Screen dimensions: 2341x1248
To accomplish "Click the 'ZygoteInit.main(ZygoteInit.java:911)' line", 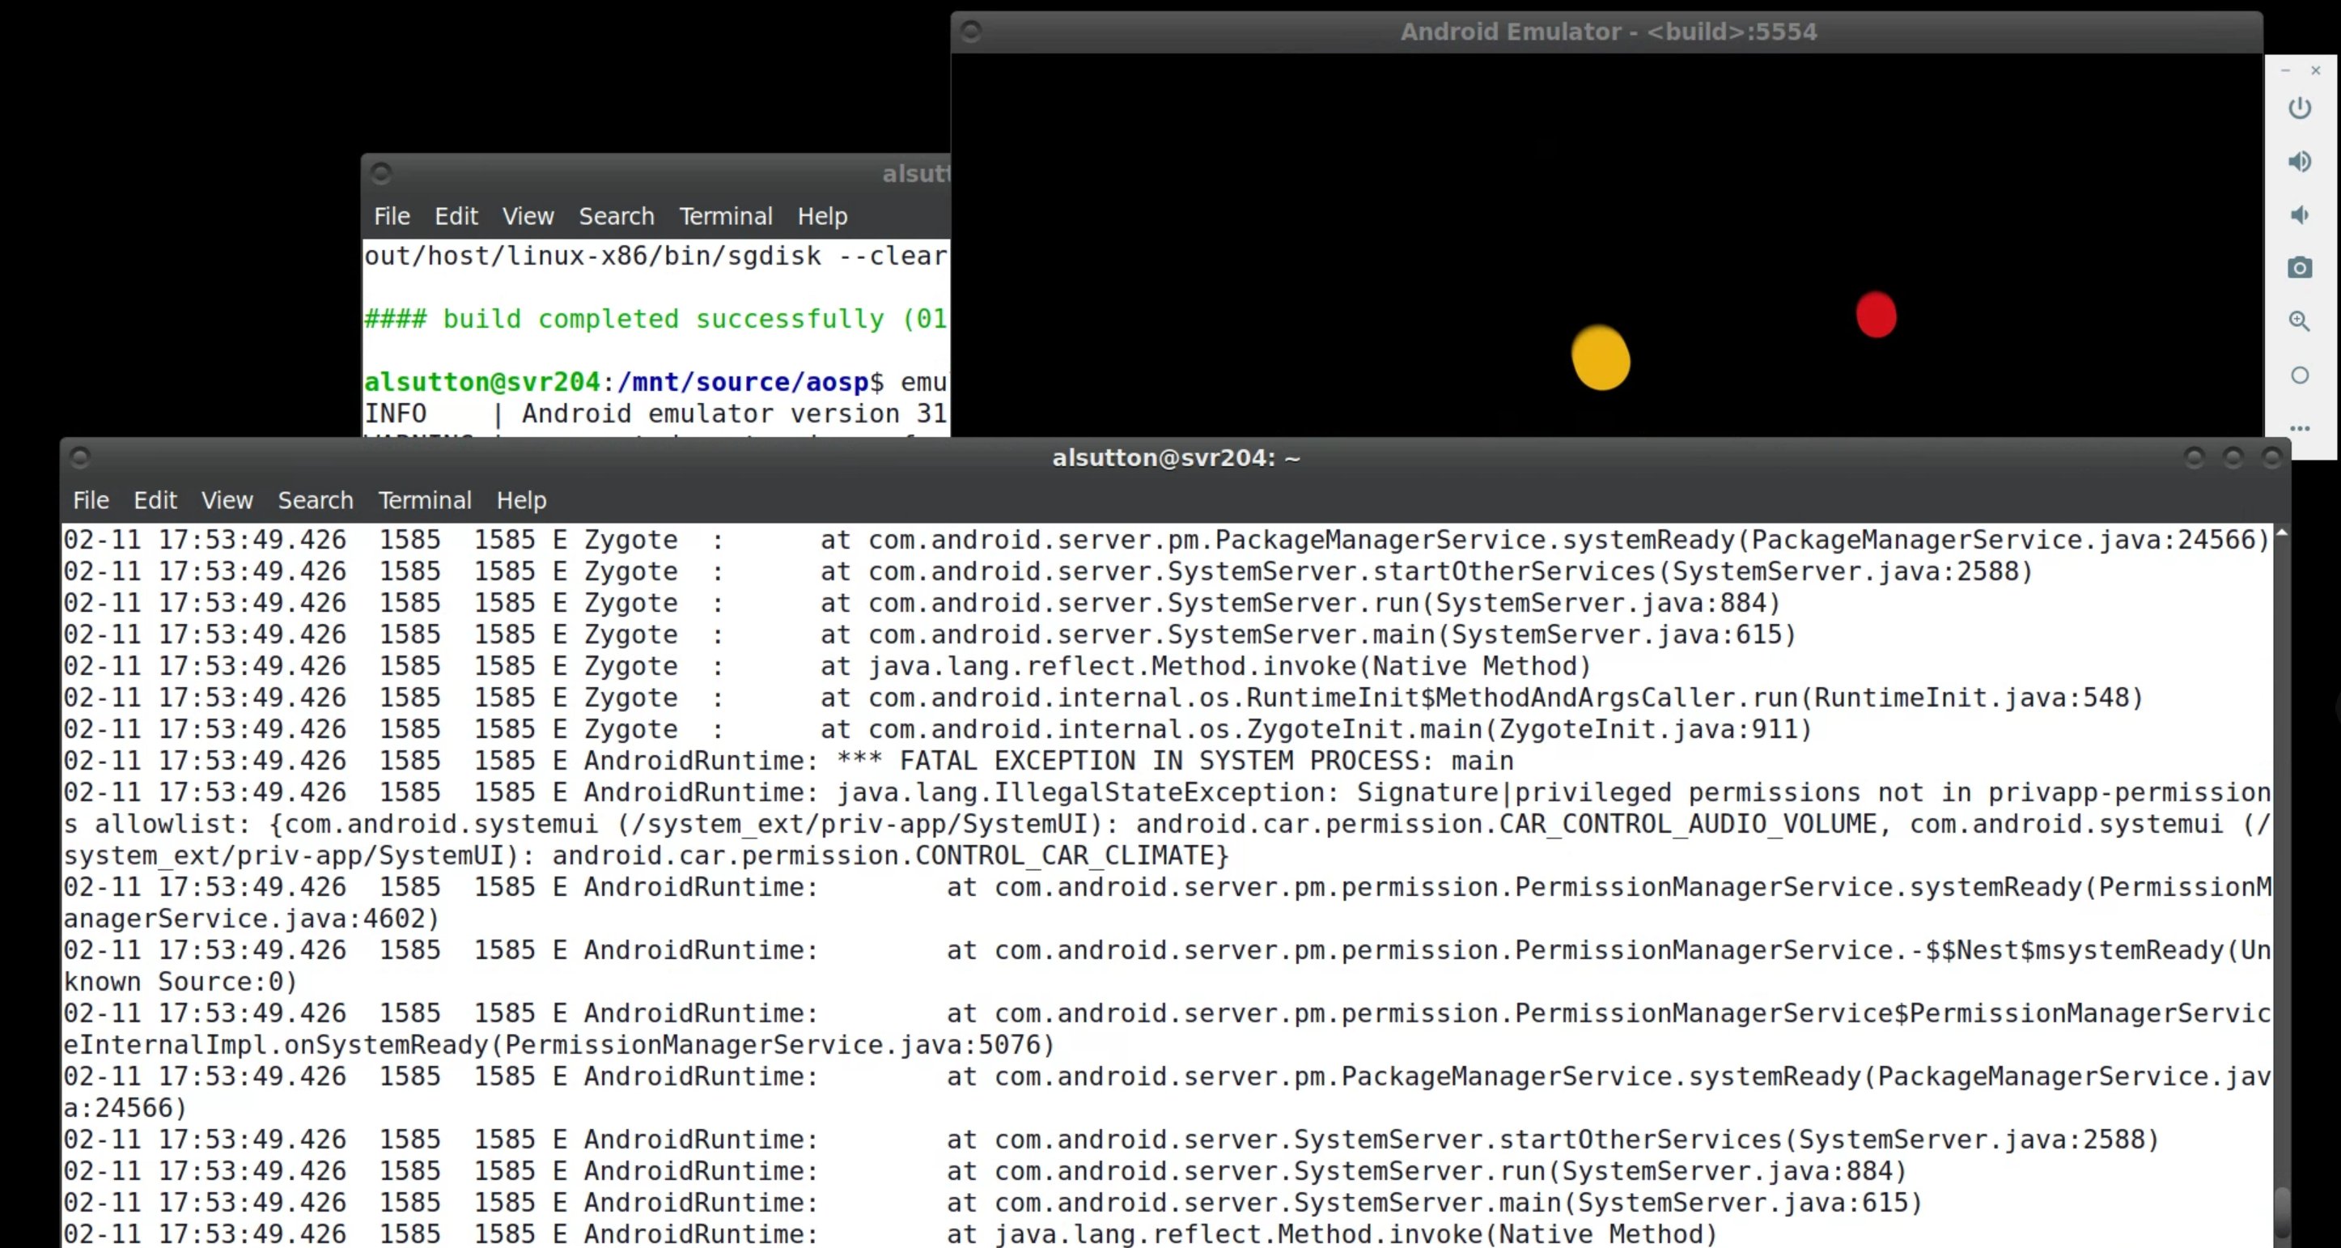I will [x=937, y=729].
